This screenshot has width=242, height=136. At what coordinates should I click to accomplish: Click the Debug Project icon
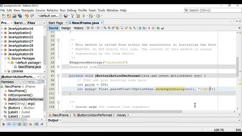[91, 16]
